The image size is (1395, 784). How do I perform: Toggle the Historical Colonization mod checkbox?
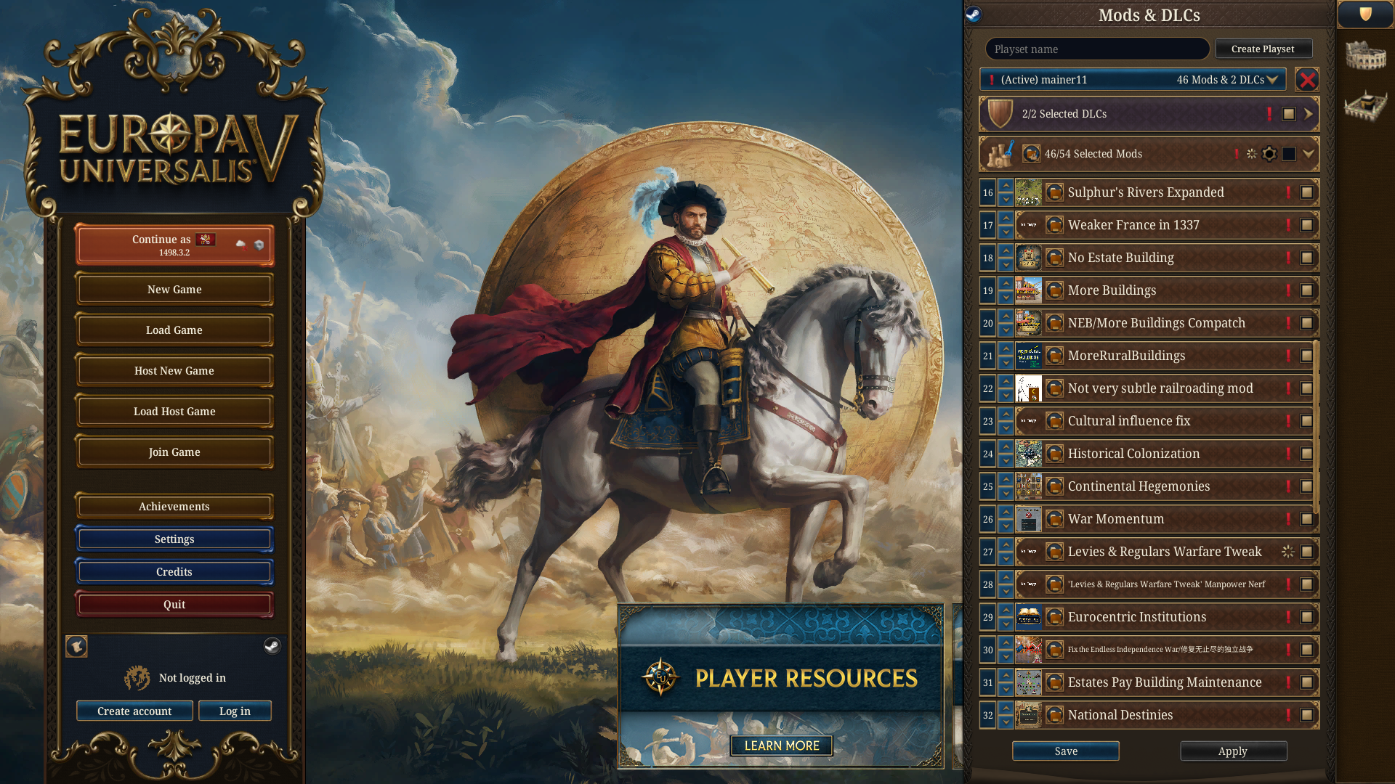tap(1306, 454)
